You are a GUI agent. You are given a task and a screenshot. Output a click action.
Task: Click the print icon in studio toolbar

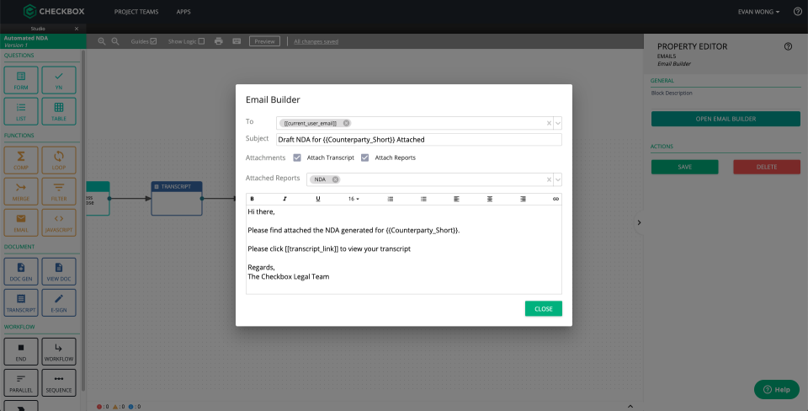(219, 41)
